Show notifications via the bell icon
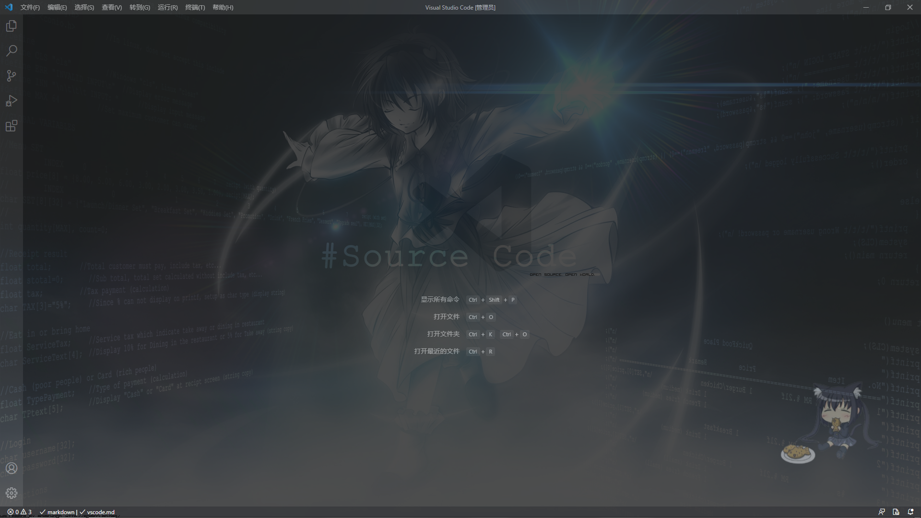921x518 pixels. click(x=910, y=512)
